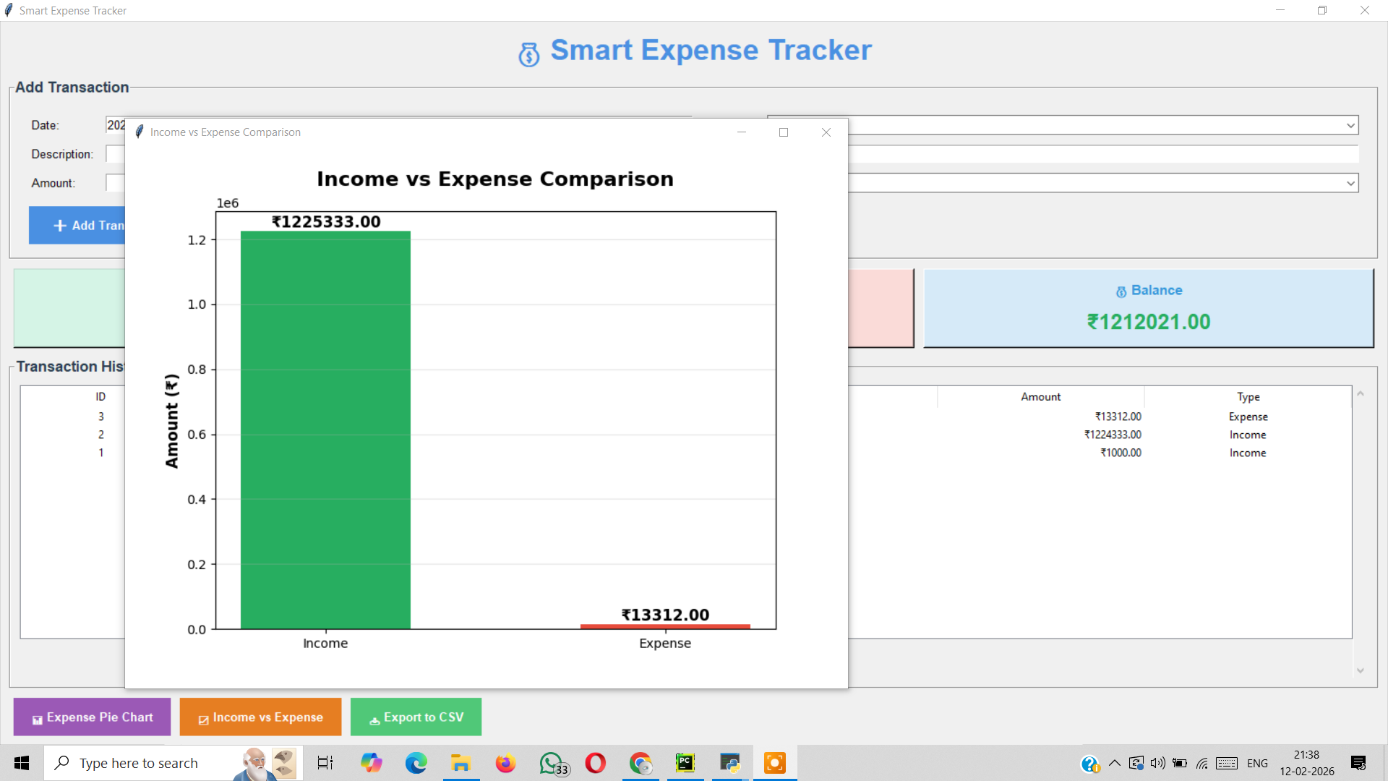Click the Balance money bag icon
This screenshot has width=1388, height=781.
coord(1121,291)
